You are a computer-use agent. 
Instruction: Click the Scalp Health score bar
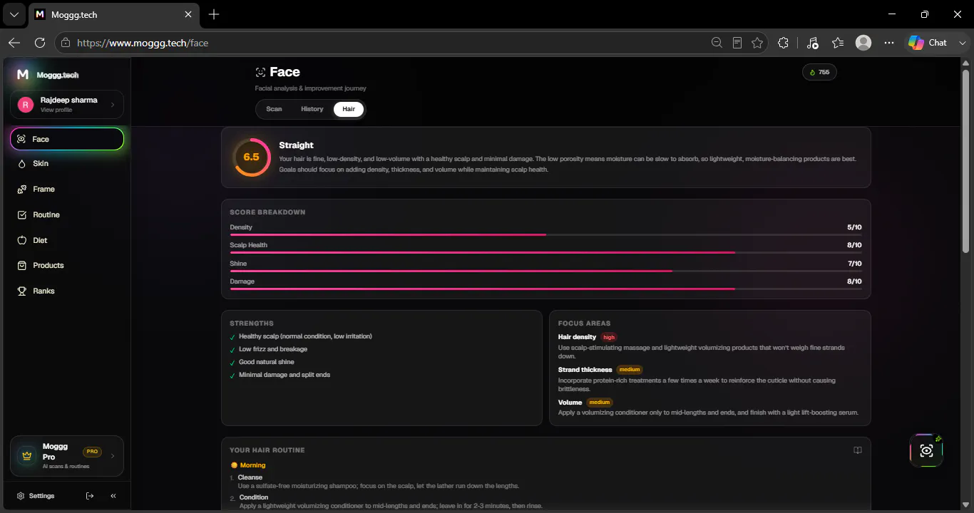click(545, 252)
